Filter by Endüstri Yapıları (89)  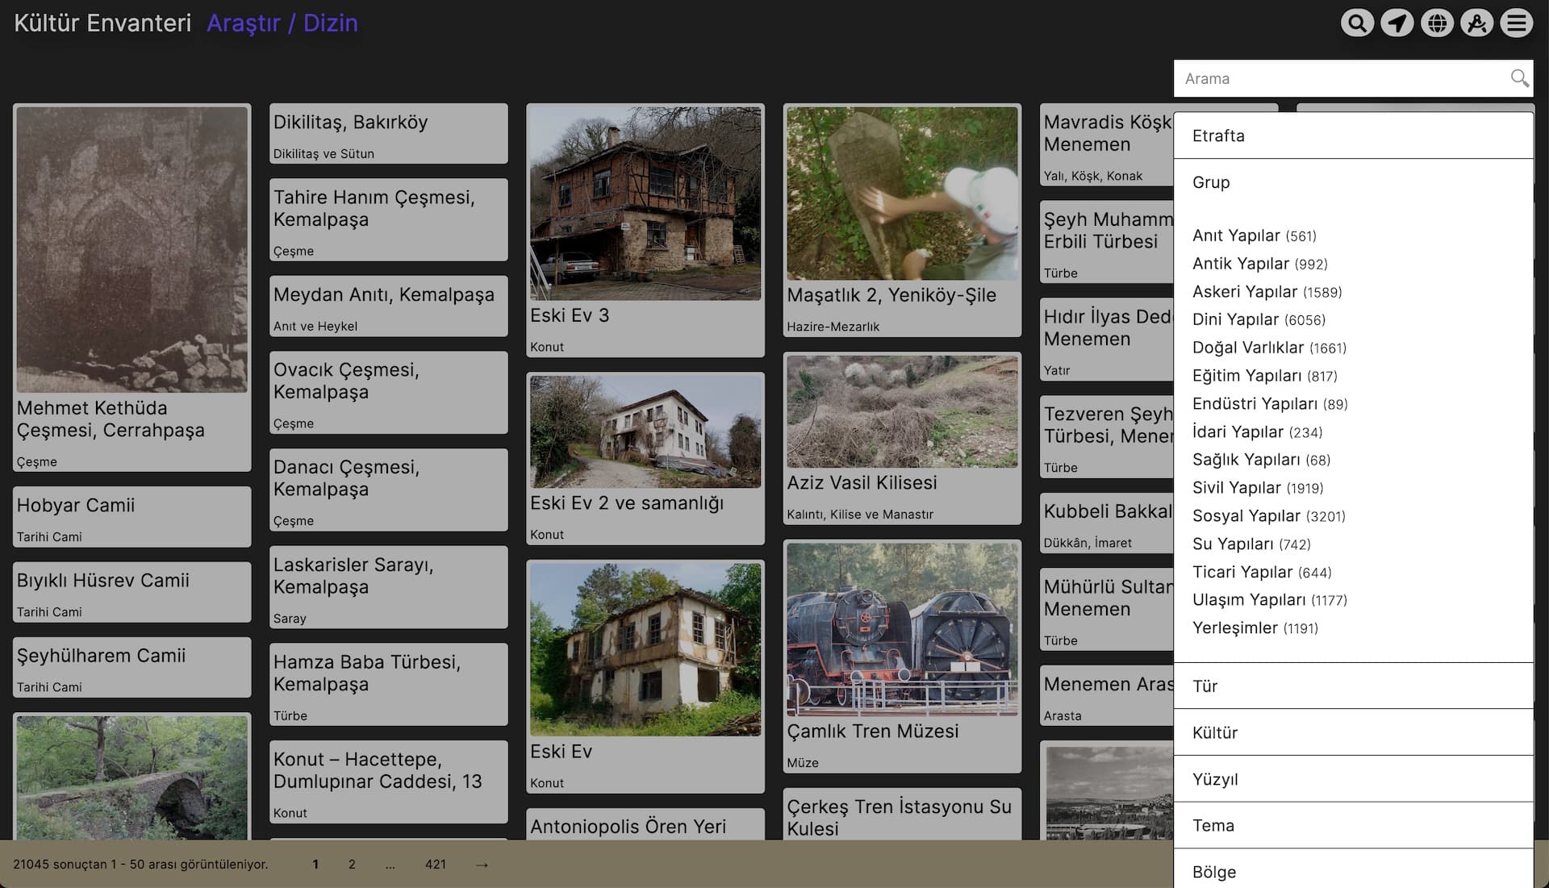coord(1271,404)
